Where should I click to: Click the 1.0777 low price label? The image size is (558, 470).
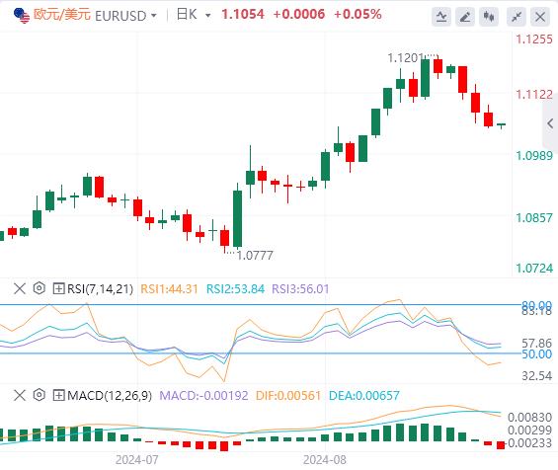point(255,256)
